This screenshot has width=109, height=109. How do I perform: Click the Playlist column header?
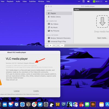pyautogui.click(x=91, y=10)
